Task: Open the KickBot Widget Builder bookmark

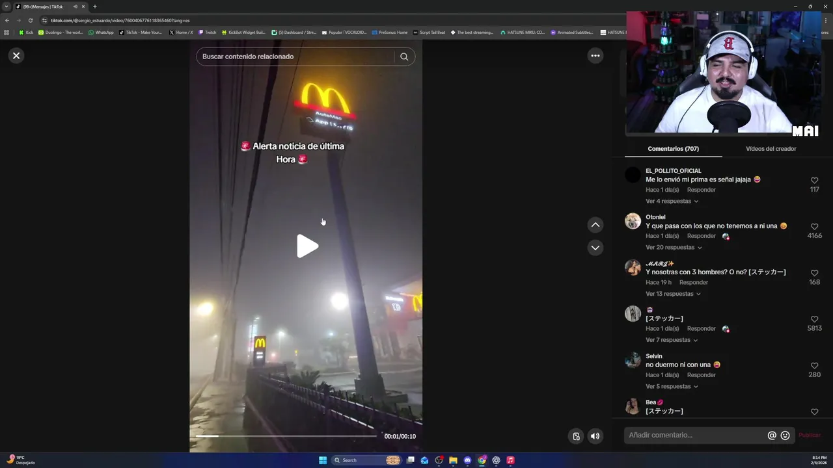Action: click(244, 32)
